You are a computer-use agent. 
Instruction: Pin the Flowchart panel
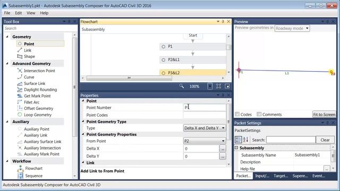223,22
